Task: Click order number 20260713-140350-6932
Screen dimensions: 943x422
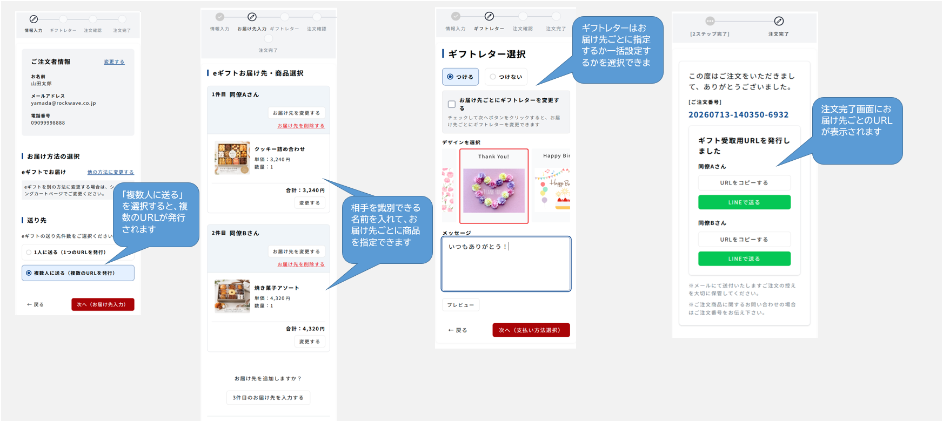Action: pos(738,115)
